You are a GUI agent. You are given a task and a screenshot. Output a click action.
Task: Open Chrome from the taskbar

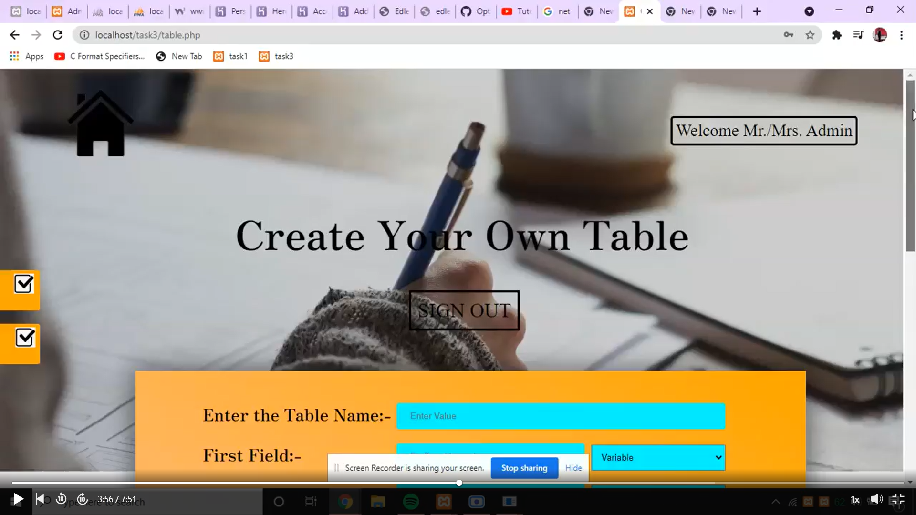click(345, 502)
